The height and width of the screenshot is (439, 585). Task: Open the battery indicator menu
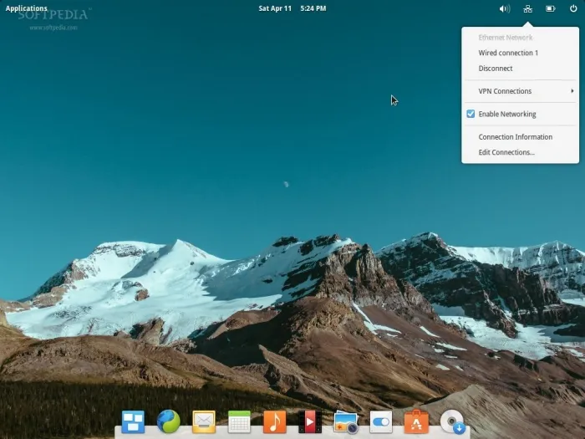coord(551,8)
